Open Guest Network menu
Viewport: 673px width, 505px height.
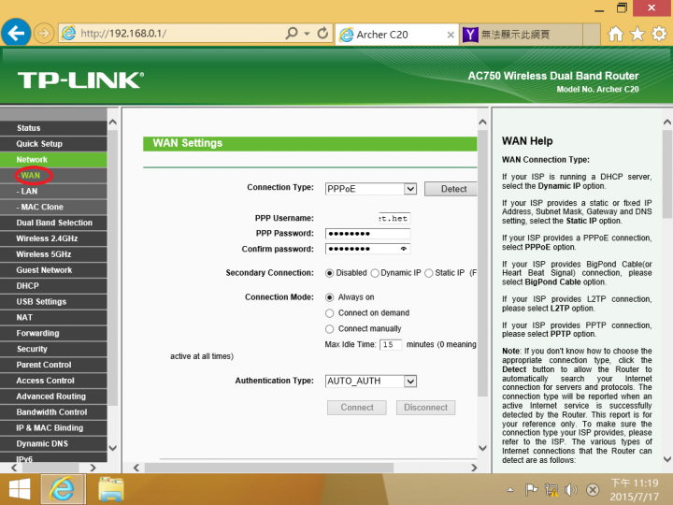click(x=53, y=270)
